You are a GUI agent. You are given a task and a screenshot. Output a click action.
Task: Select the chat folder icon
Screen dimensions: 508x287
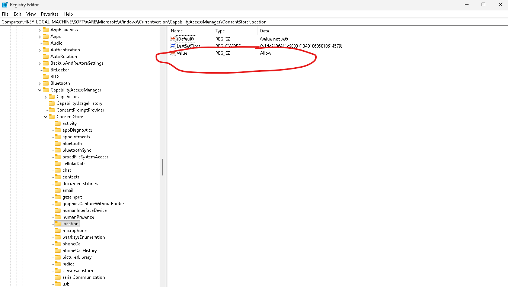[x=58, y=170]
